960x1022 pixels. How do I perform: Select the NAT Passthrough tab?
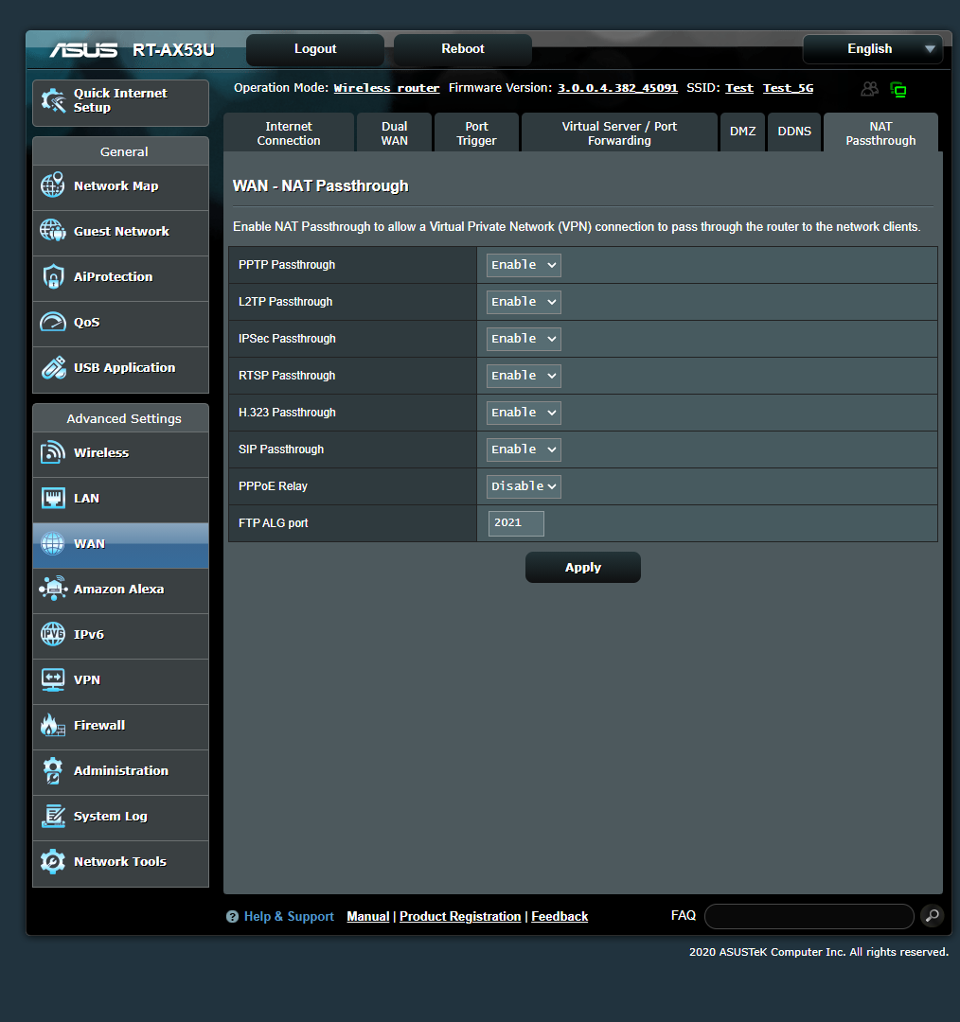880,133
